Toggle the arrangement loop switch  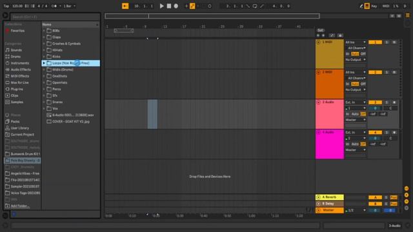click(255, 6)
